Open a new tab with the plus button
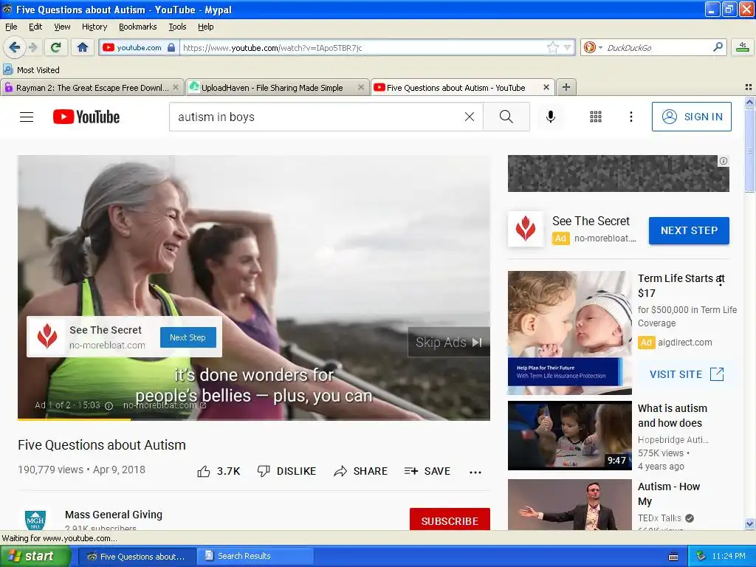 [x=566, y=87]
